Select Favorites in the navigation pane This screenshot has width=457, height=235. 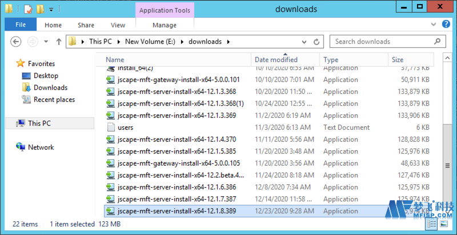41,63
